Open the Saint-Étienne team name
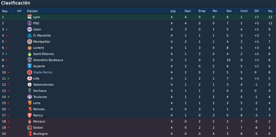This screenshot has width=276, height=137. tap(44, 54)
